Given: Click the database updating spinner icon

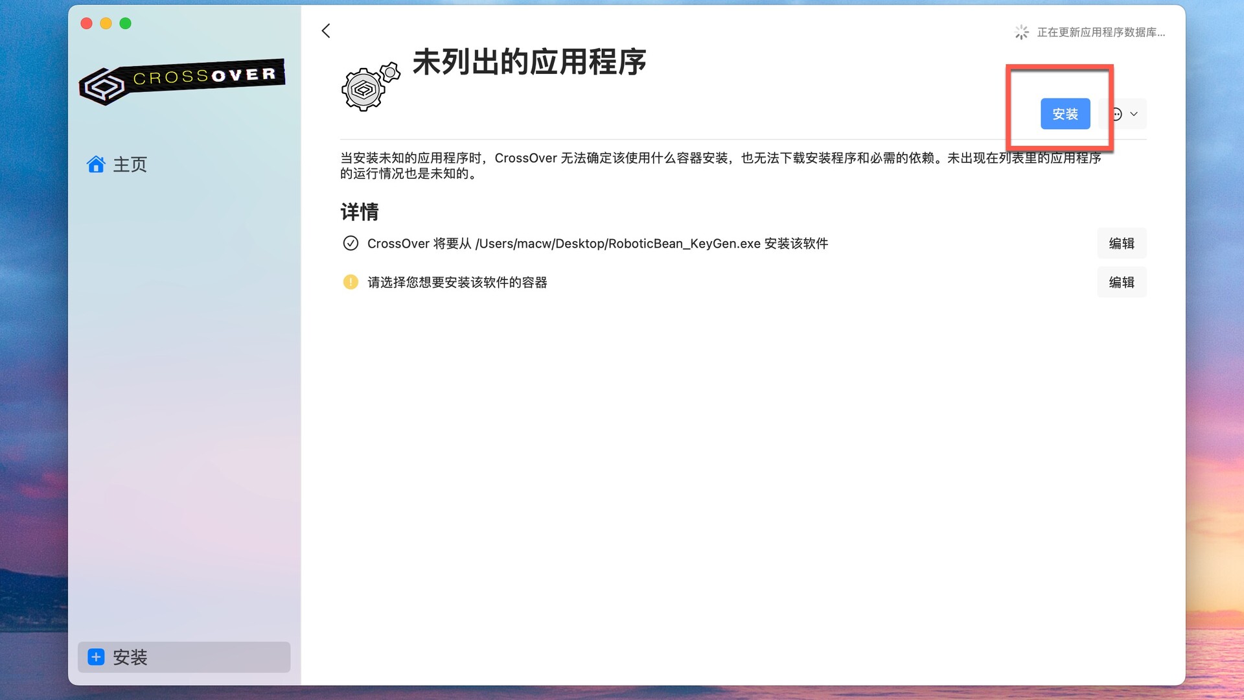Looking at the screenshot, I should coord(1022,32).
